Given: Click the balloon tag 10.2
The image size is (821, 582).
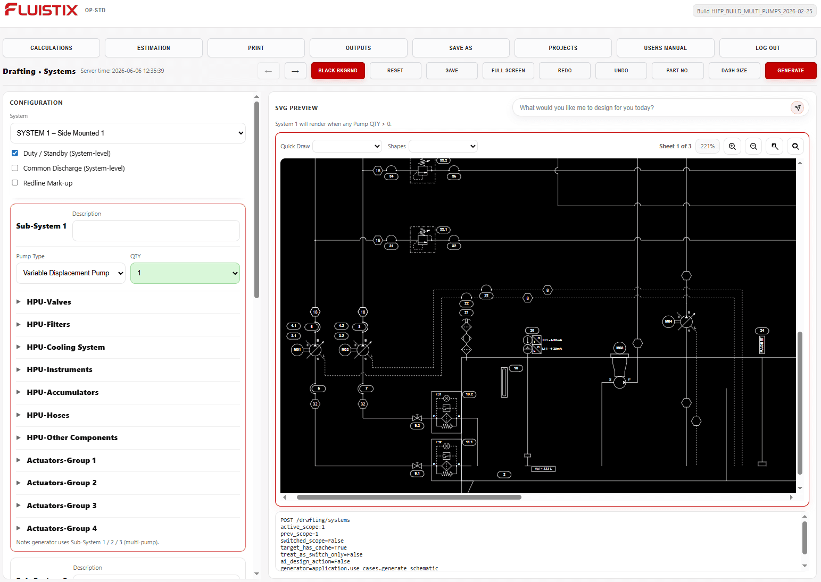Looking at the screenshot, I should [x=469, y=394].
